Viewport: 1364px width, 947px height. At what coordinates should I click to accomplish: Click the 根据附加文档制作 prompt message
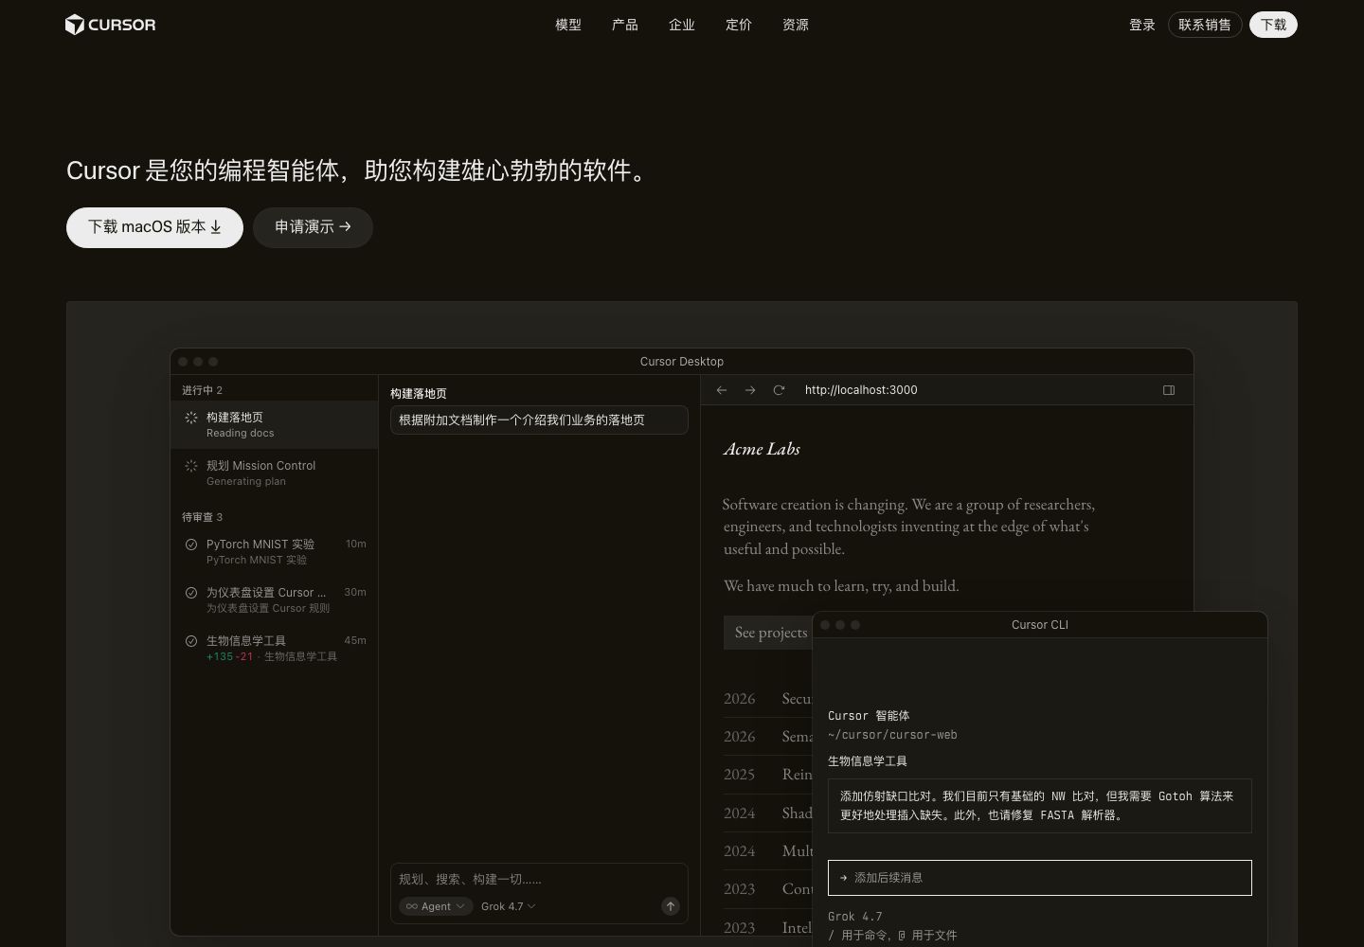(x=539, y=420)
